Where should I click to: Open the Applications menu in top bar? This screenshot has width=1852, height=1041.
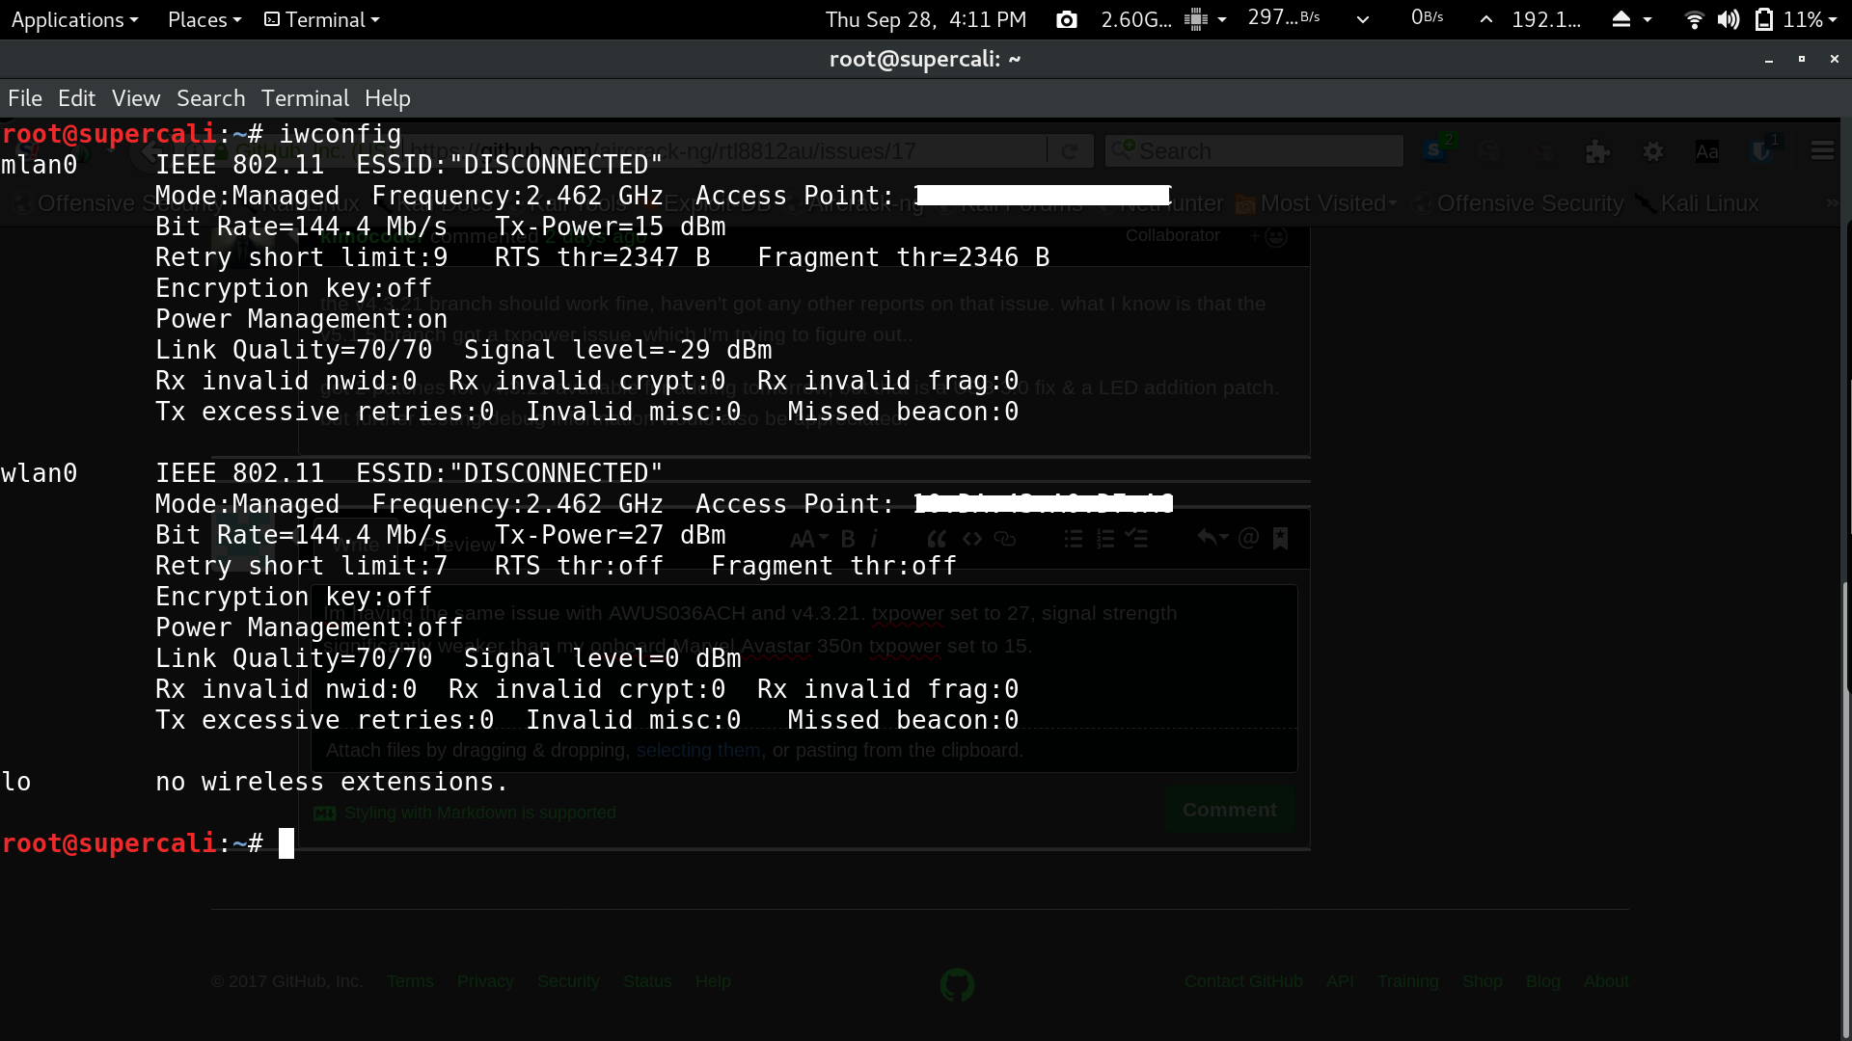point(74,19)
